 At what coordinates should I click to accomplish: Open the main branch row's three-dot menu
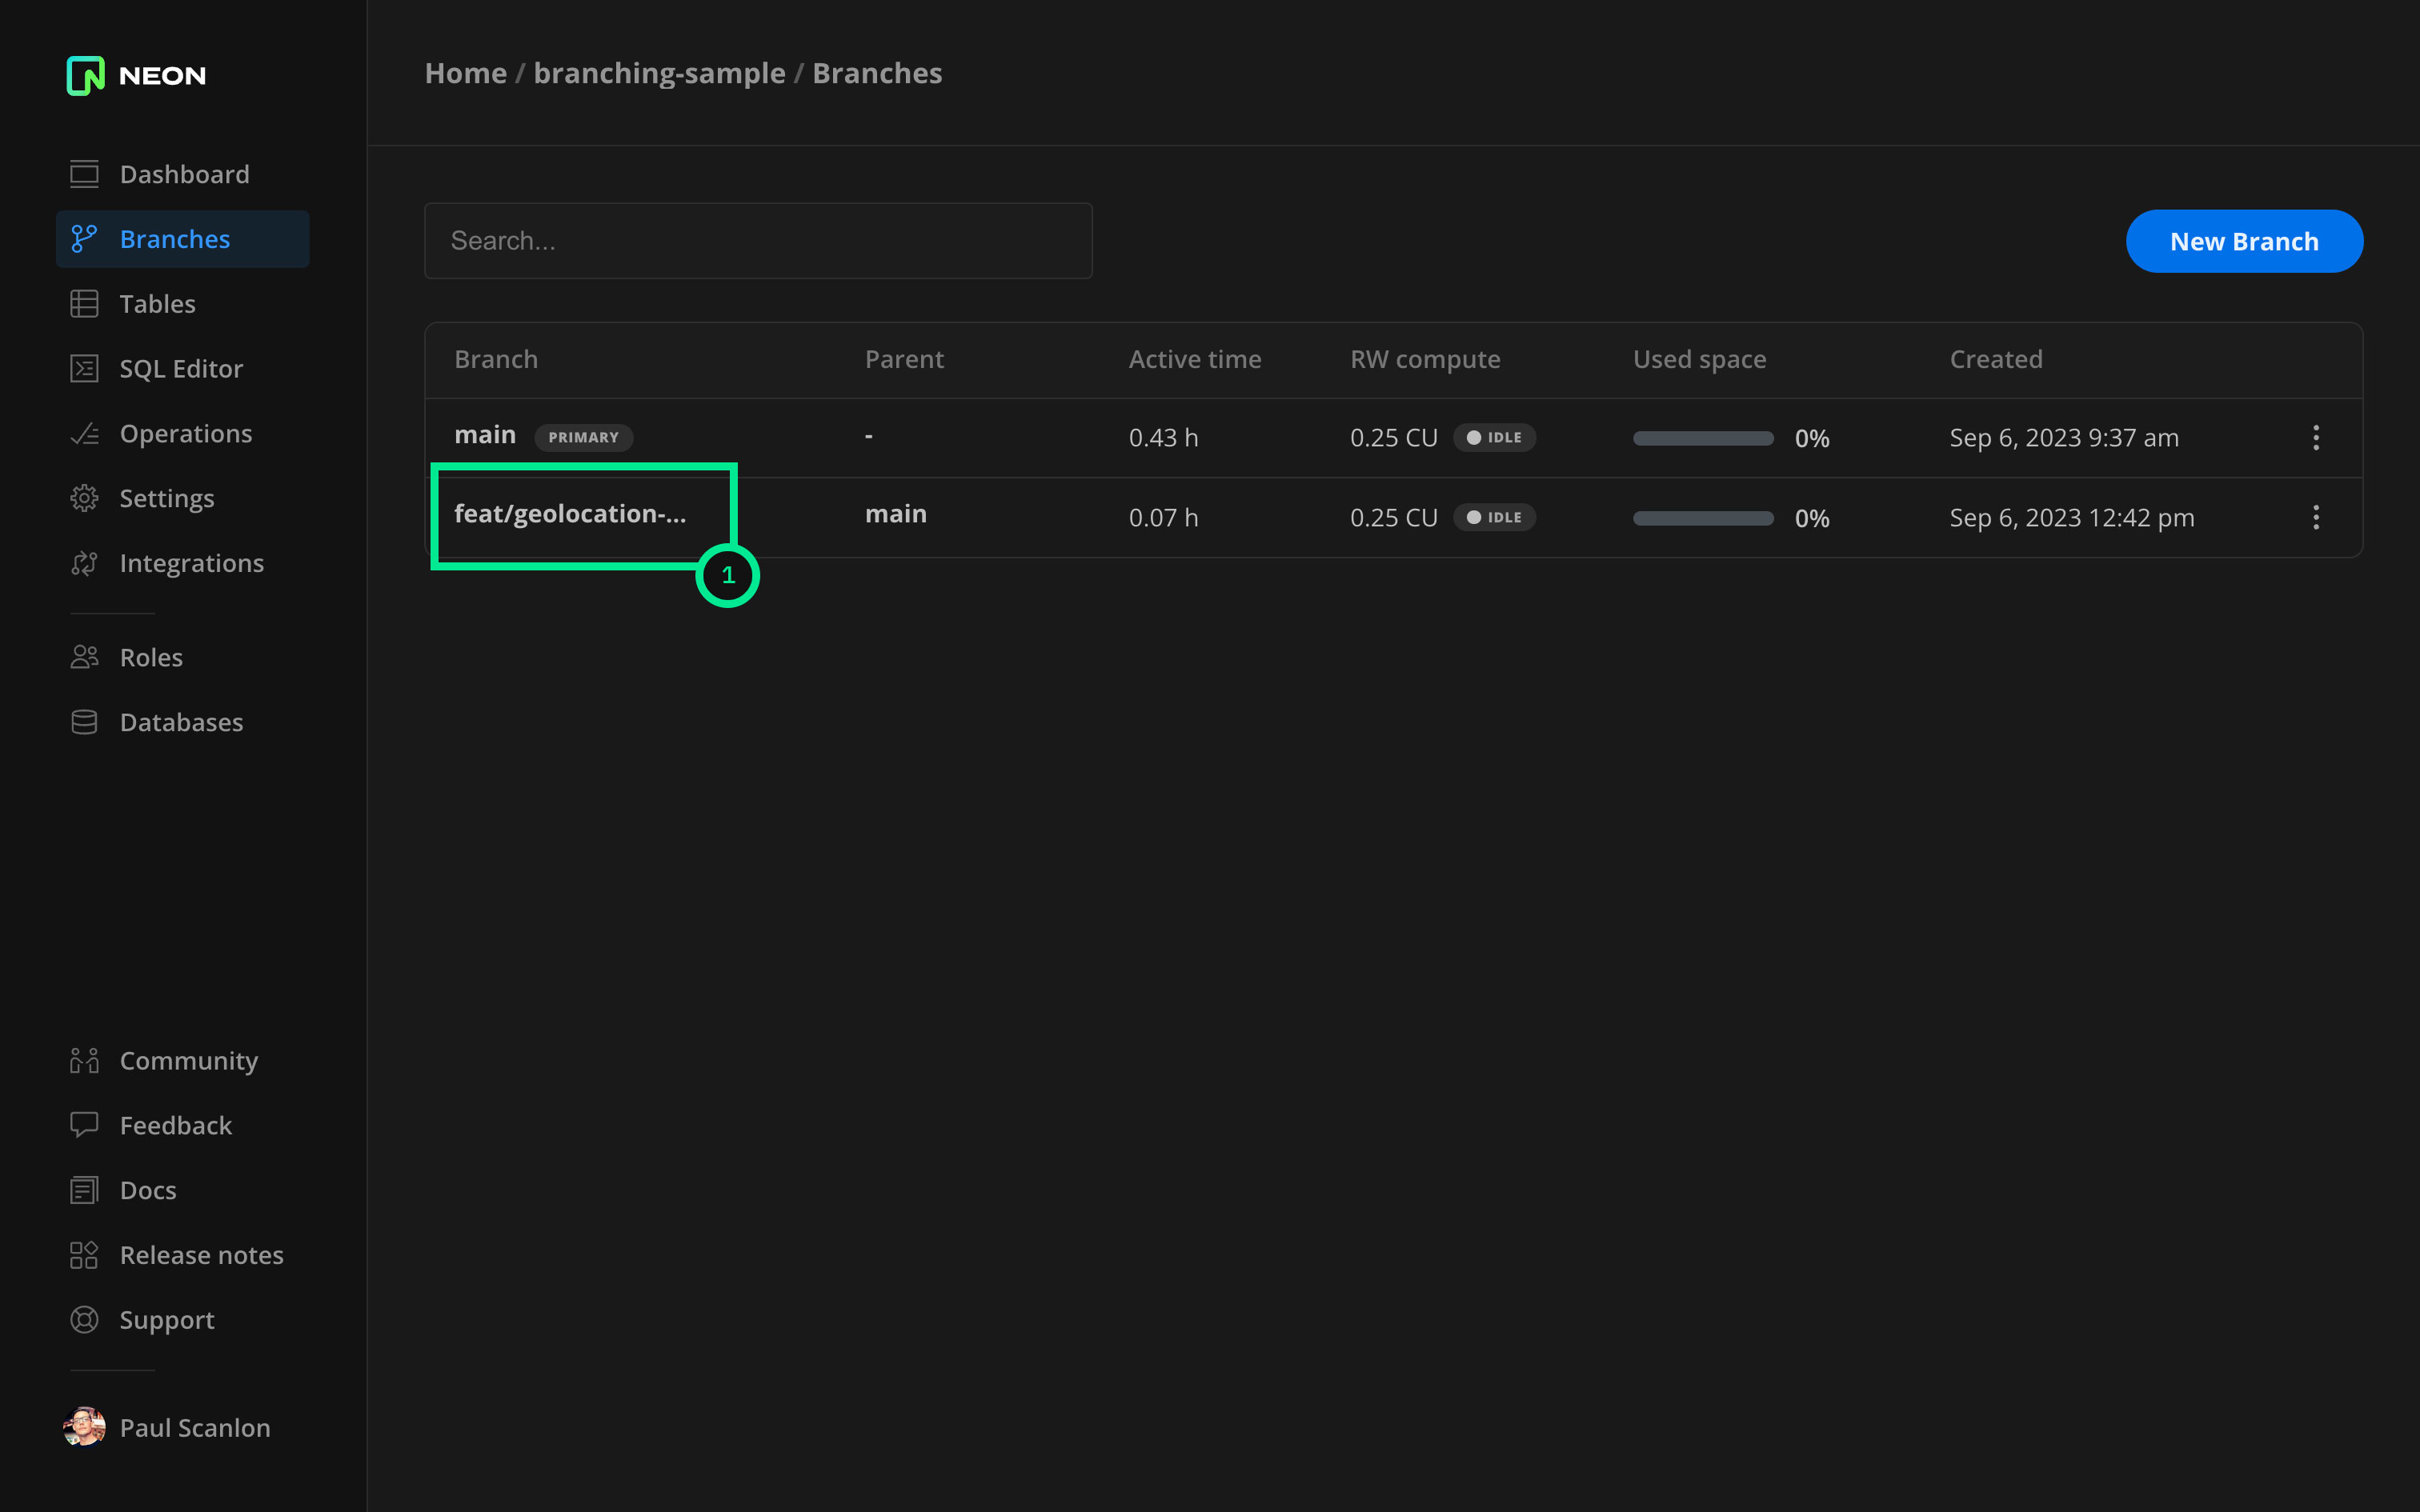2316,437
